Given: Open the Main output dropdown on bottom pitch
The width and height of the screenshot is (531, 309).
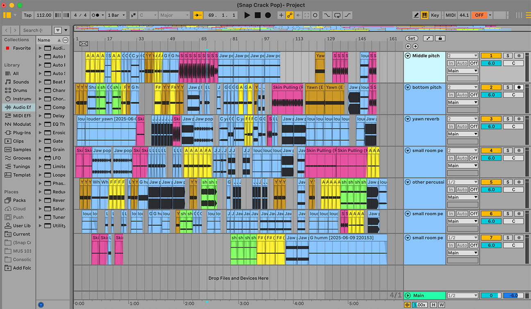Looking at the screenshot, I should click(462, 102).
